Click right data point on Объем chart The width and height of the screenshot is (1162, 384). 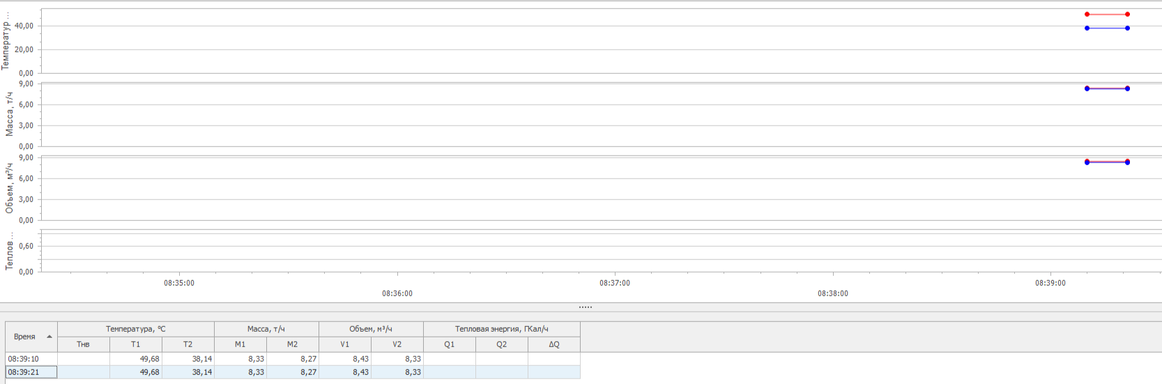(x=1127, y=162)
